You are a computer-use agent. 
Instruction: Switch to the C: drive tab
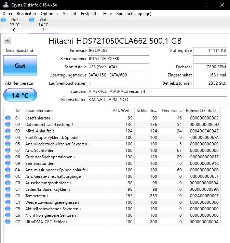15,25
